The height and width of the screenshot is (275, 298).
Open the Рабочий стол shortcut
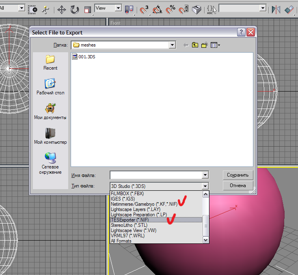point(50,86)
